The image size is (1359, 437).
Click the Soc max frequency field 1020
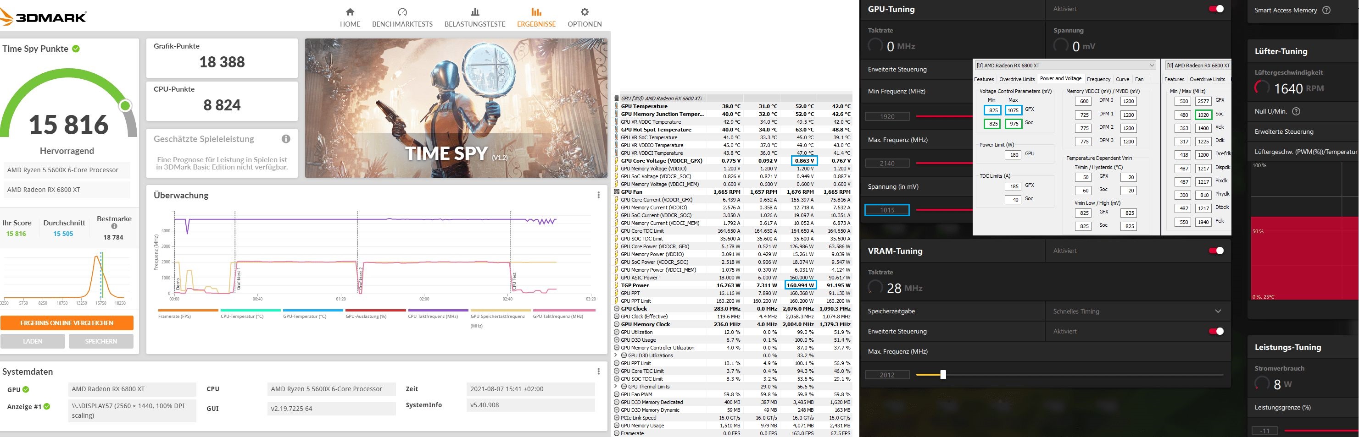[1203, 115]
